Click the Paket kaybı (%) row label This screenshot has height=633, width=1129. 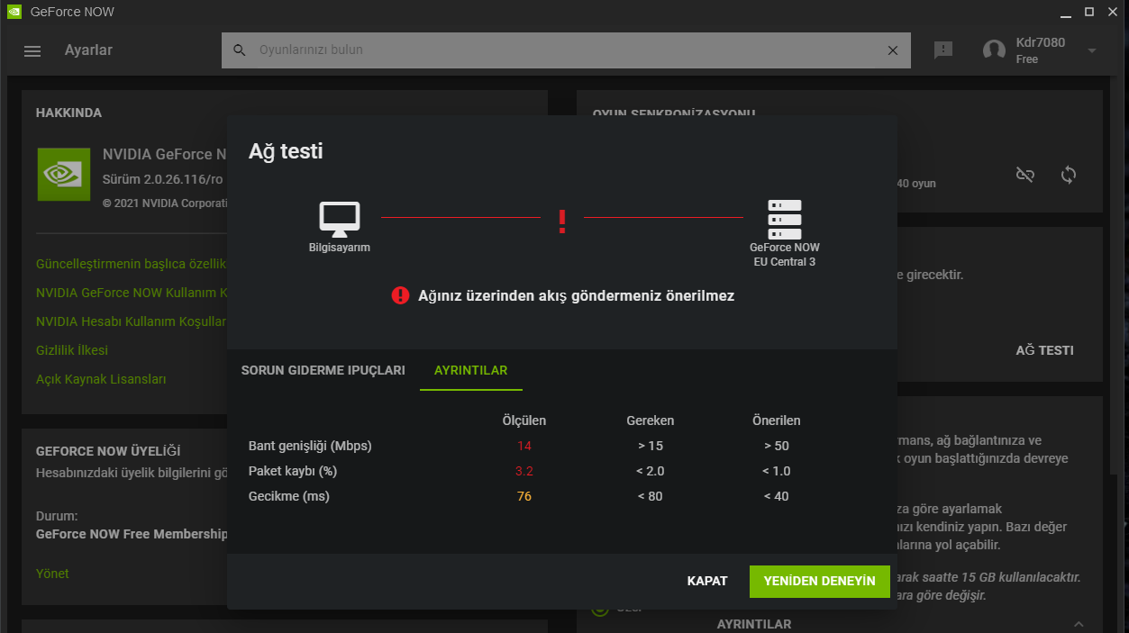292,471
